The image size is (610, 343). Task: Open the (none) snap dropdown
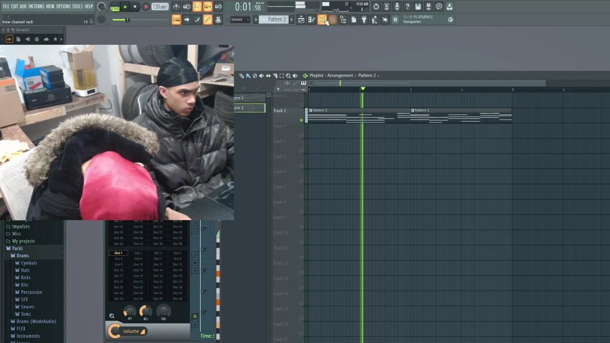[240, 20]
